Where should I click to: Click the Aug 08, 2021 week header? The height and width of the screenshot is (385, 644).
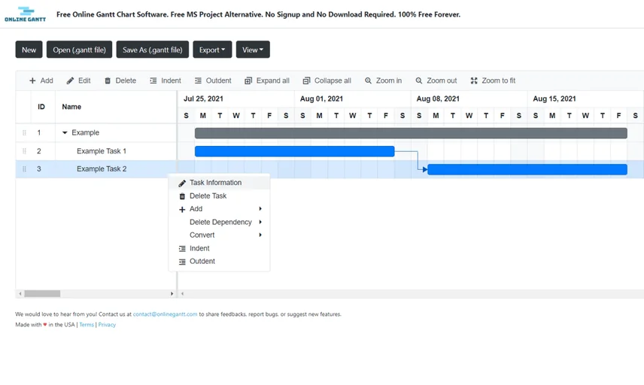(x=469, y=99)
